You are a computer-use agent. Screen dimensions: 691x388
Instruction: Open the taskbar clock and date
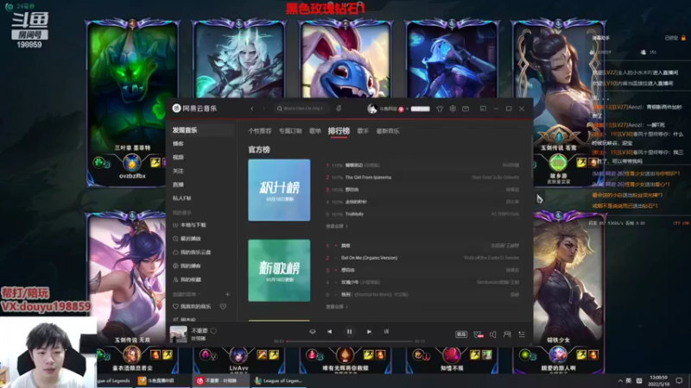pos(658,381)
